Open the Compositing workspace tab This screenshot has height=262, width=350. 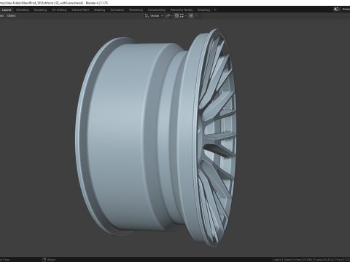click(157, 10)
